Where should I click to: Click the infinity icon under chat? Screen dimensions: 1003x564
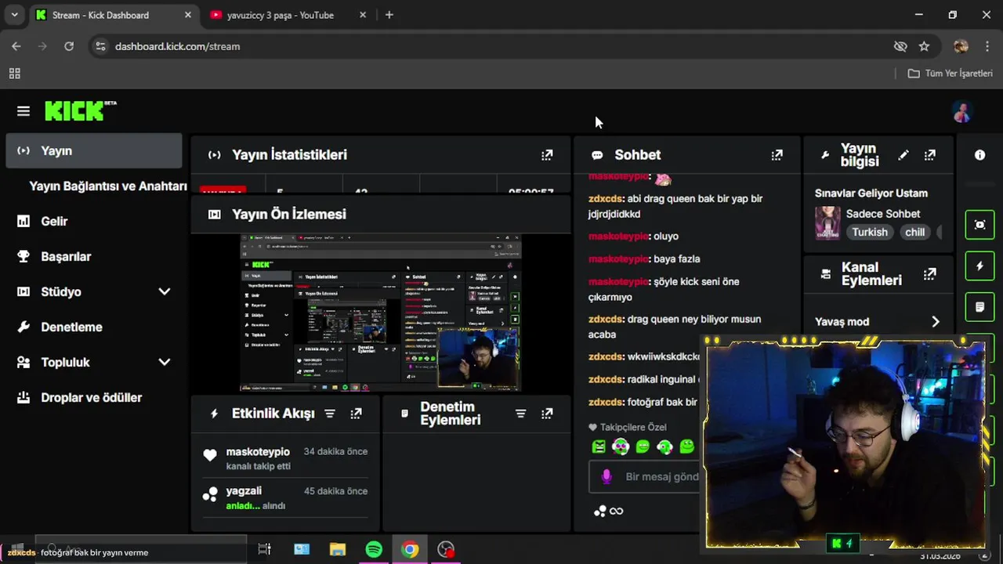click(617, 512)
